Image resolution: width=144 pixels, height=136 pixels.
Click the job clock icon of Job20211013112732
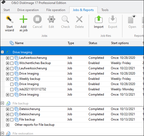point(17,90)
